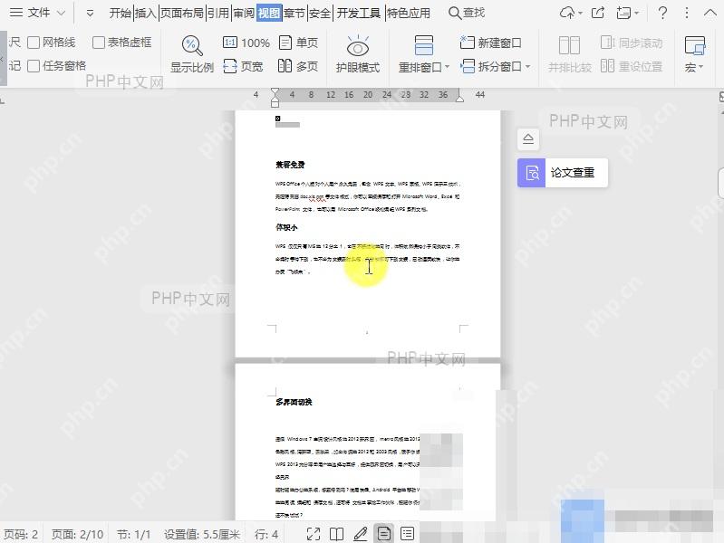
Task: Switch to the 审阅 tab
Action: [244, 13]
